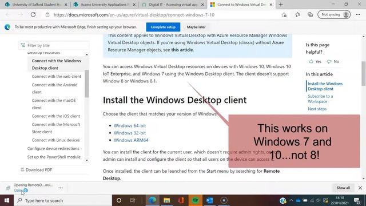
Task: Open taskbar clock and date
Action: [340, 200]
